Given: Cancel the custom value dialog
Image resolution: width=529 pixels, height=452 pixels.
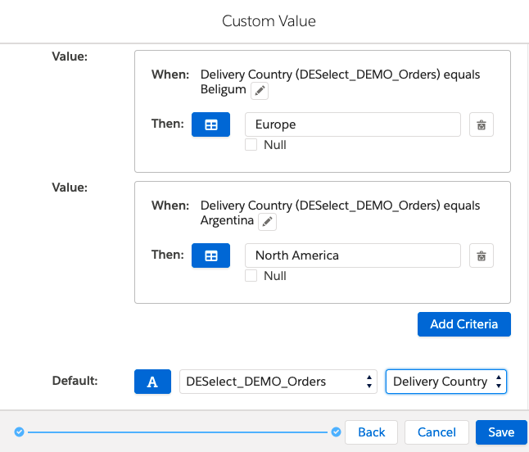Looking at the screenshot, I should tap(436, 432).
